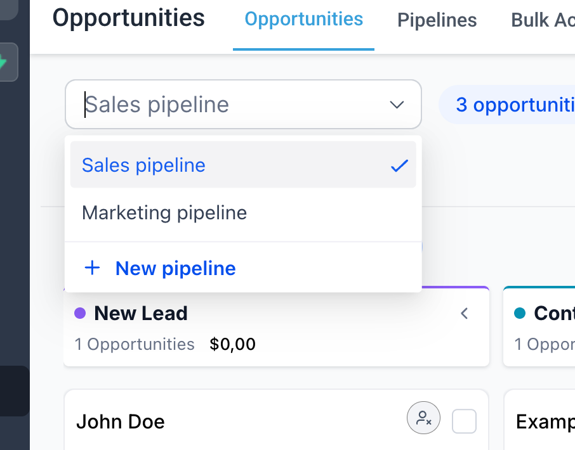The width and height of the screenshot is (575, 450).
Task: Select Sales pipeline option in dropdown
Action: click(x=243, y=165)
